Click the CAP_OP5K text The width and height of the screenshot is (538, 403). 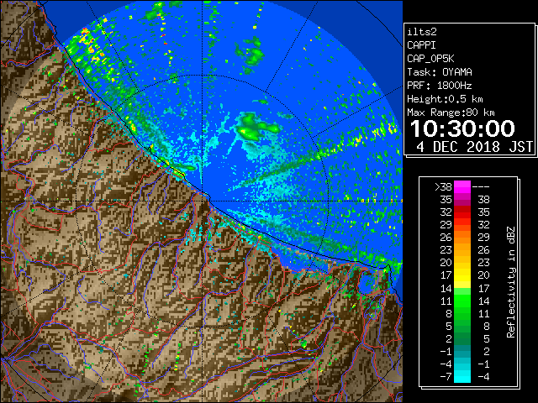point(430,59)
